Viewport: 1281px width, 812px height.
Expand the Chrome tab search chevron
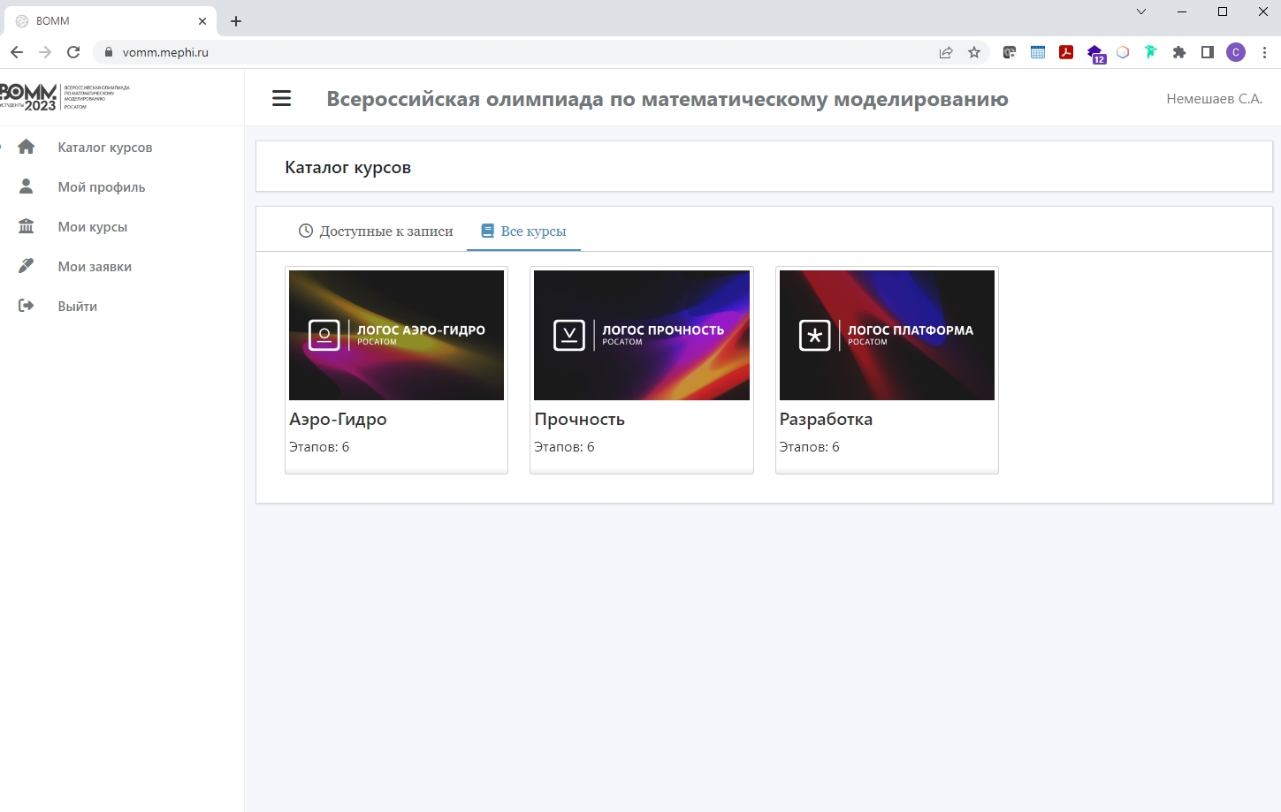coord(1141,11)
